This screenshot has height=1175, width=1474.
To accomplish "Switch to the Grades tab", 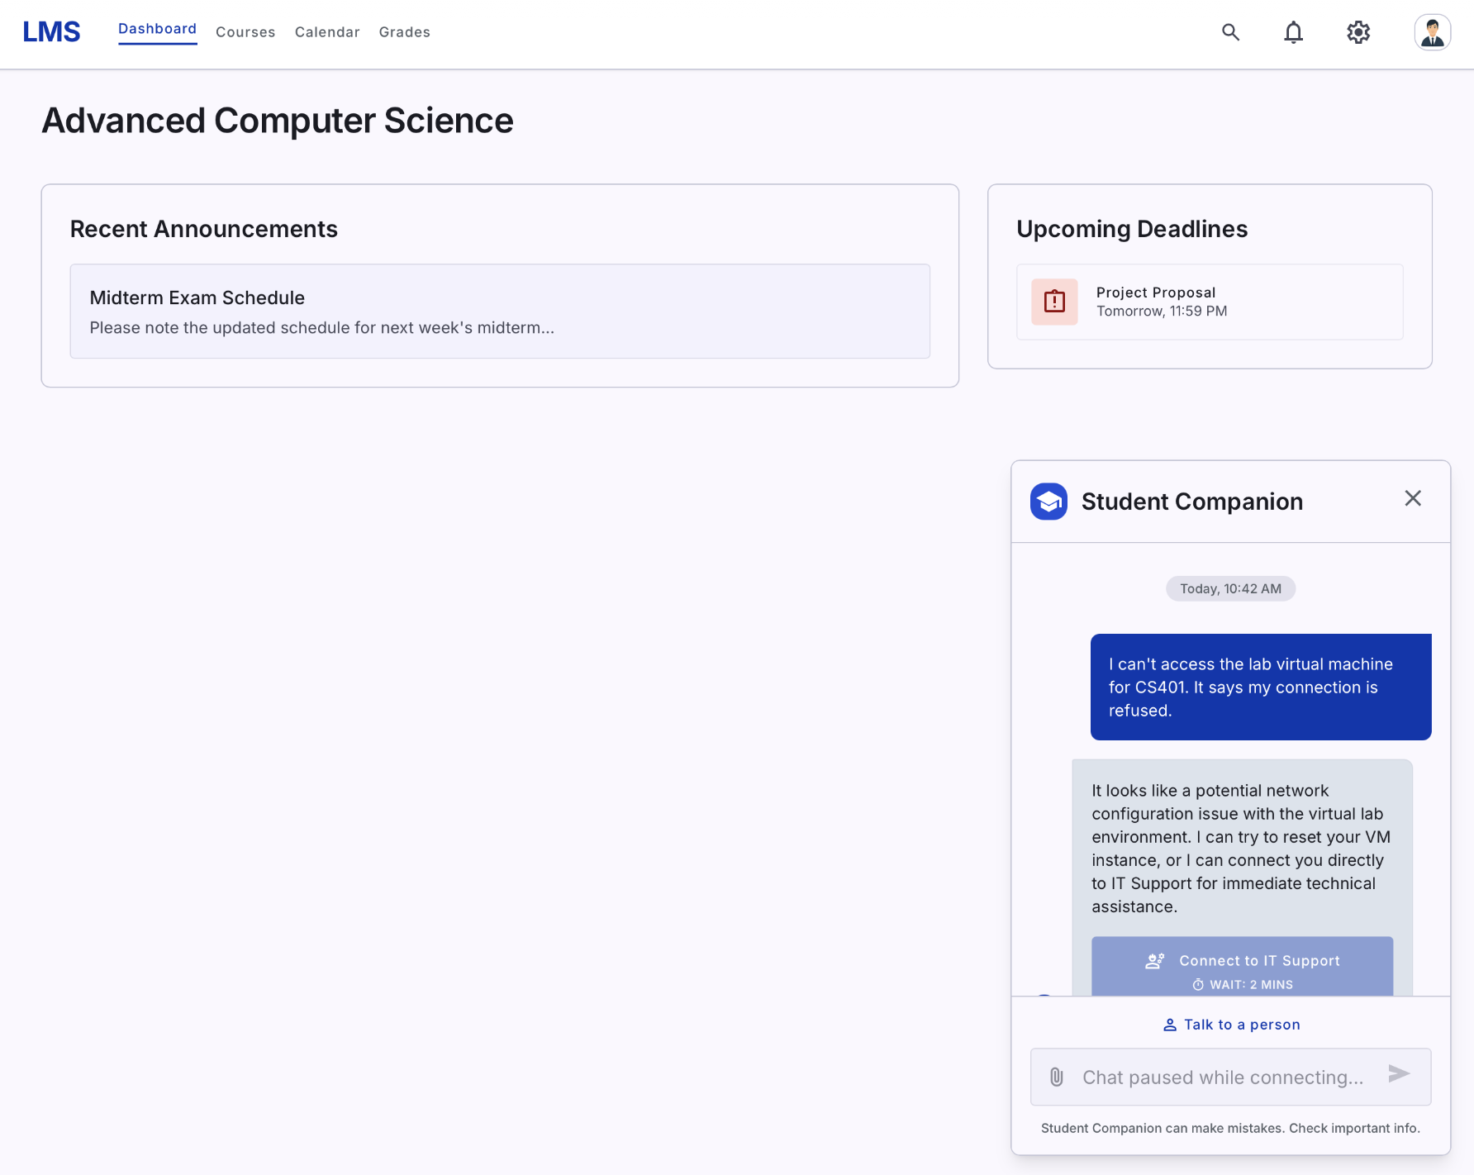I will click(x=405, y=32).
